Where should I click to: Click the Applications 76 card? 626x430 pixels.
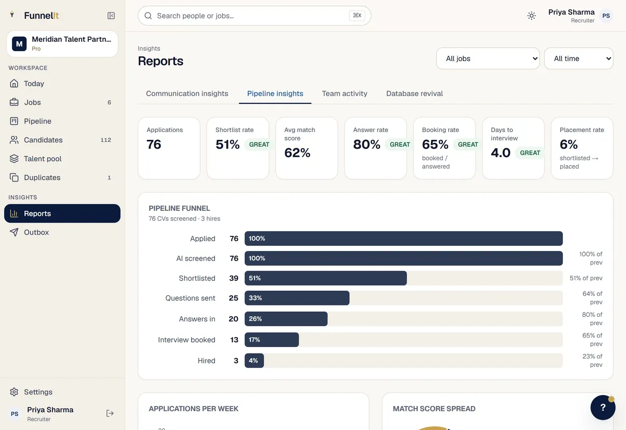(x=169, y=148)
